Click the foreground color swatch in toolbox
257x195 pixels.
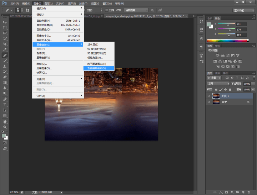coord(4,136)
